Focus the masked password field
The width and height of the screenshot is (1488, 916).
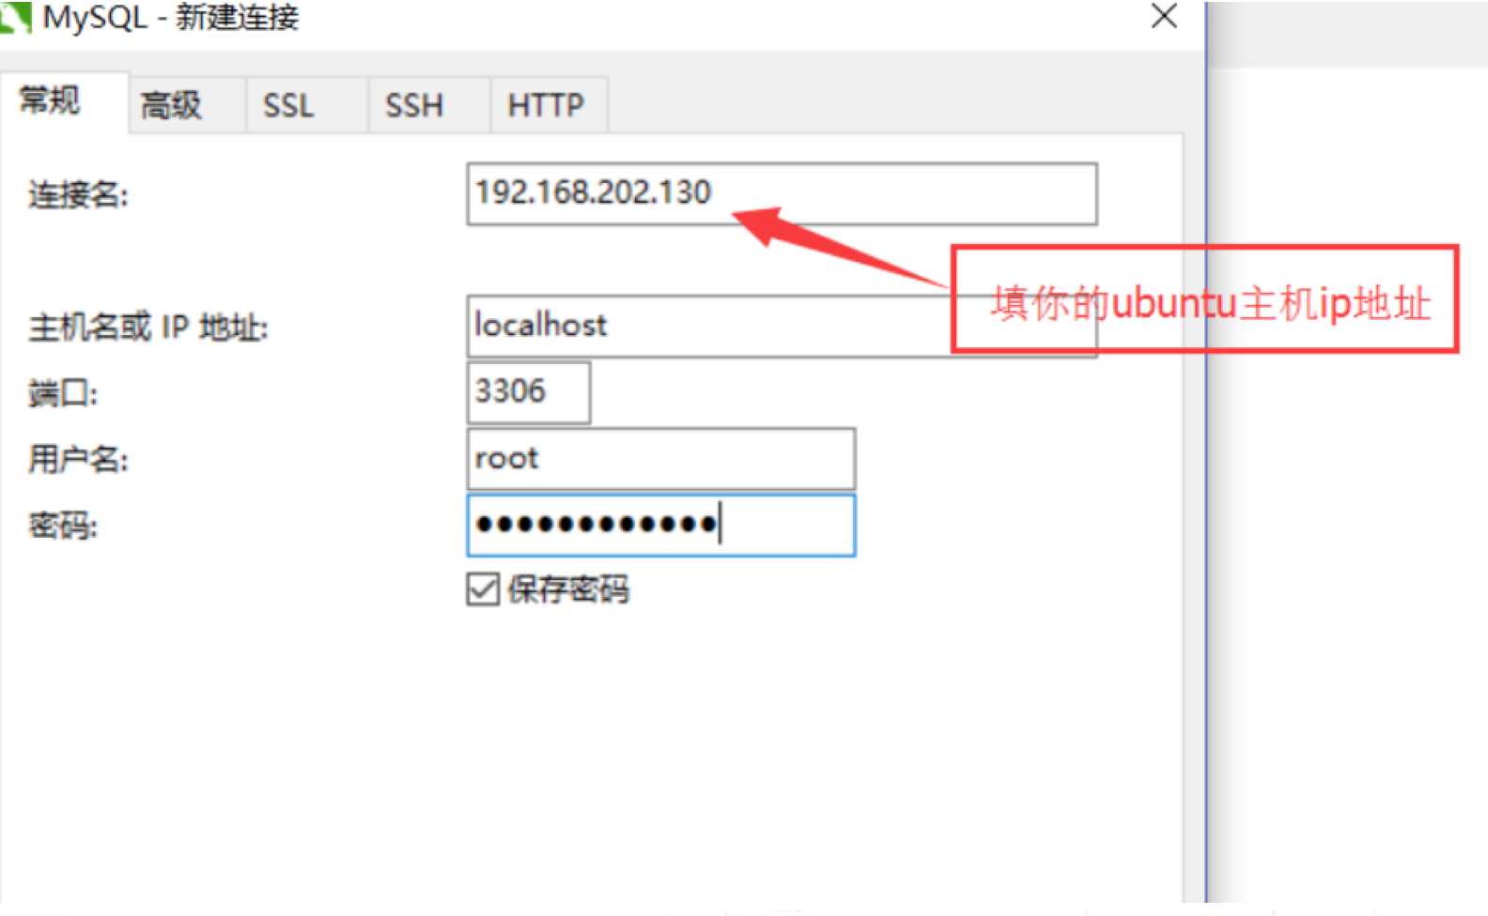(661, 526)
